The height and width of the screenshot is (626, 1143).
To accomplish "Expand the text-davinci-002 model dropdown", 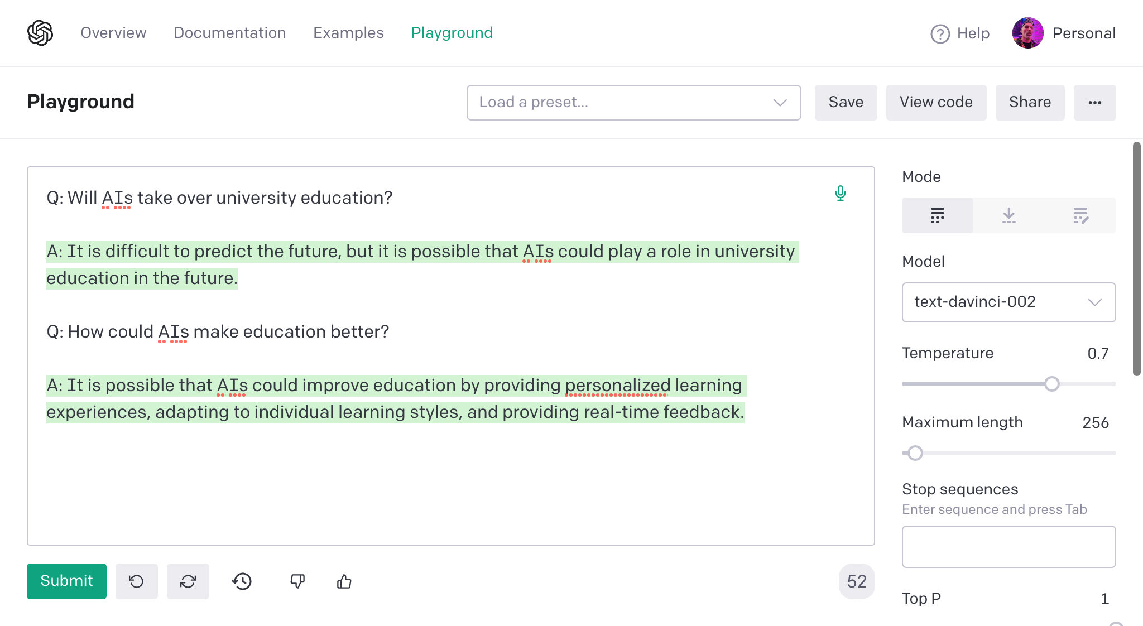I will pyautogui.click(x=1008, y=302).
